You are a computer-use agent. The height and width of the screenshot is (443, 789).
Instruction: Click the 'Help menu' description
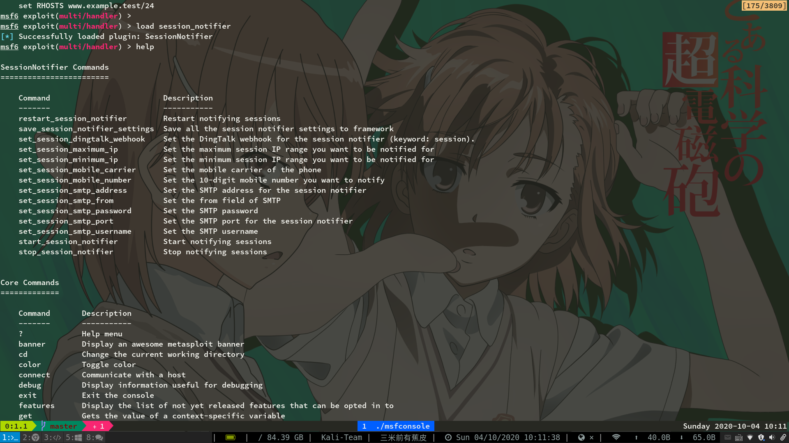[102, 334]
